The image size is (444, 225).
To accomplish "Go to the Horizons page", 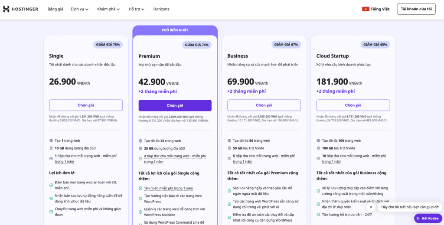I will 161,9.
